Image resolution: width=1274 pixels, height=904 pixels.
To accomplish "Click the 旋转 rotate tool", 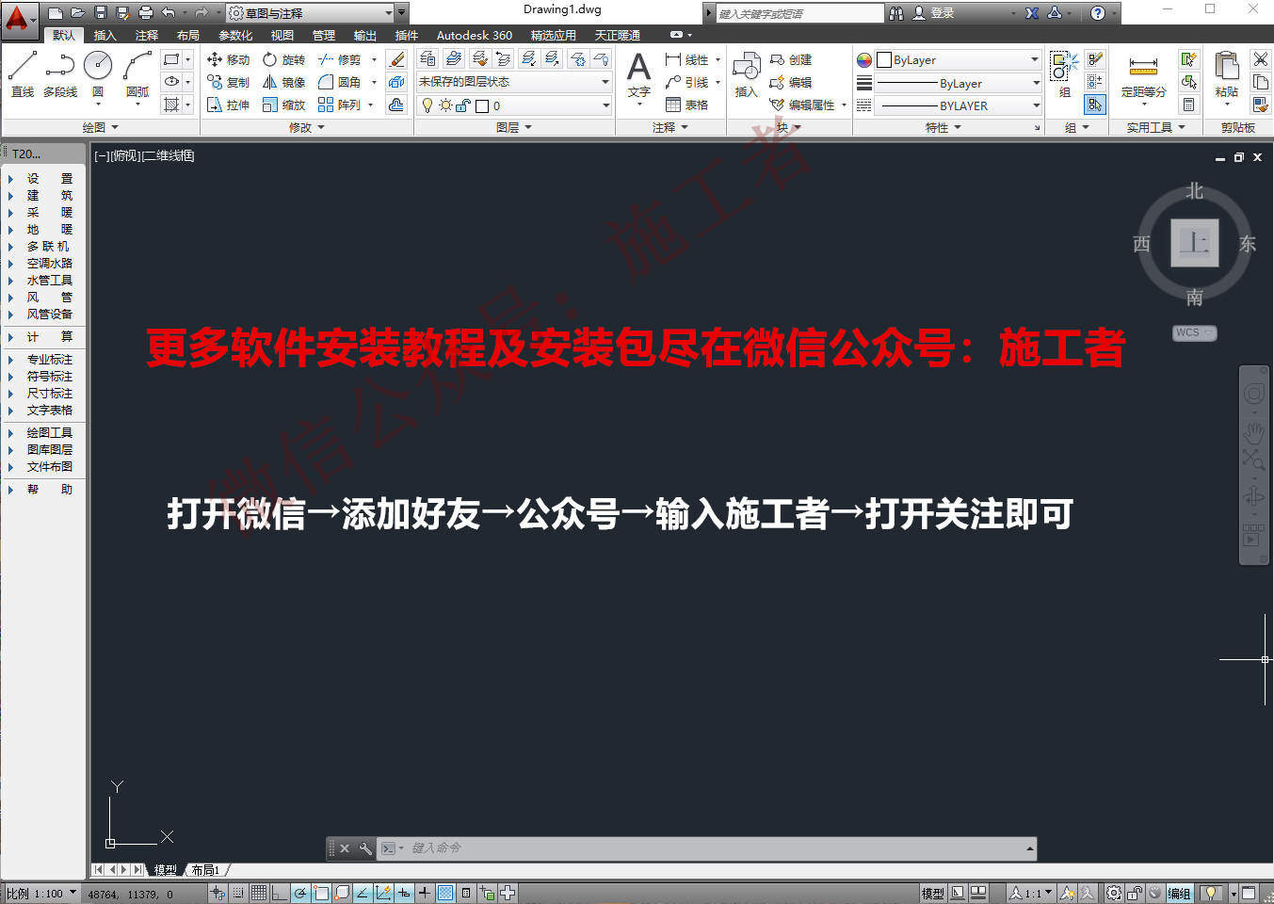I will pos(283,59).
